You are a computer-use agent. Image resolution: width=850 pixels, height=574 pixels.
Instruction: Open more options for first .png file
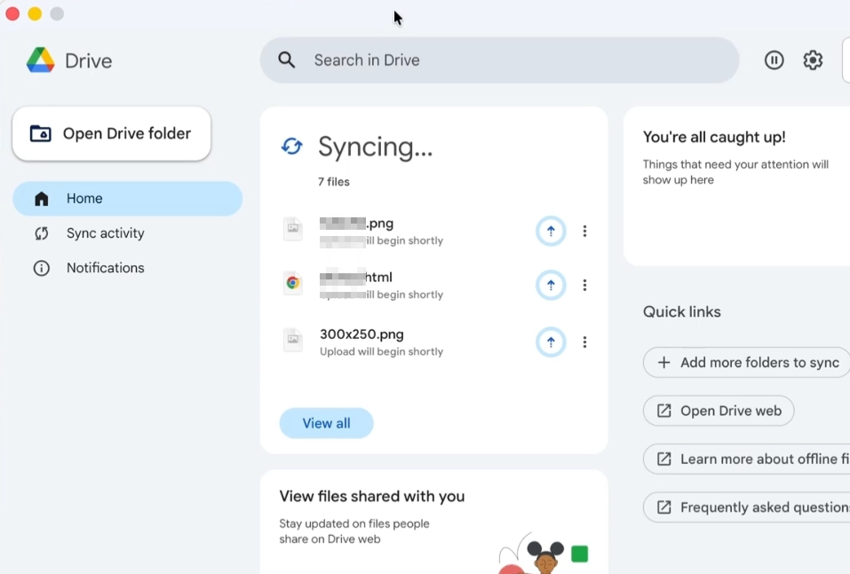pos(584,232)
